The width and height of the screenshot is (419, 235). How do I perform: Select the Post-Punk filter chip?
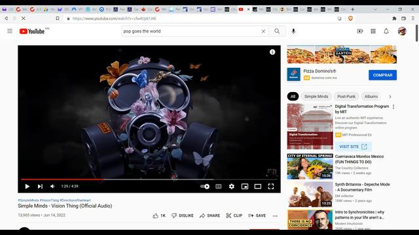click(x=346, y=97)
